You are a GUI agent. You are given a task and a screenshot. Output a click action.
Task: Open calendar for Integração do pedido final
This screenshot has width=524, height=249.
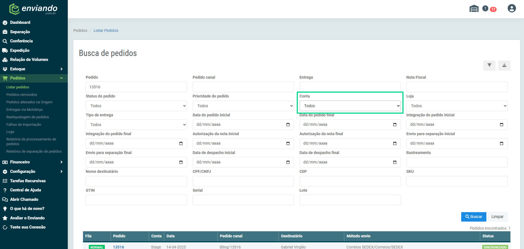coord(181,143)
